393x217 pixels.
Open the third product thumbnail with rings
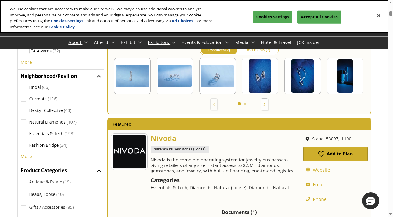218,76
